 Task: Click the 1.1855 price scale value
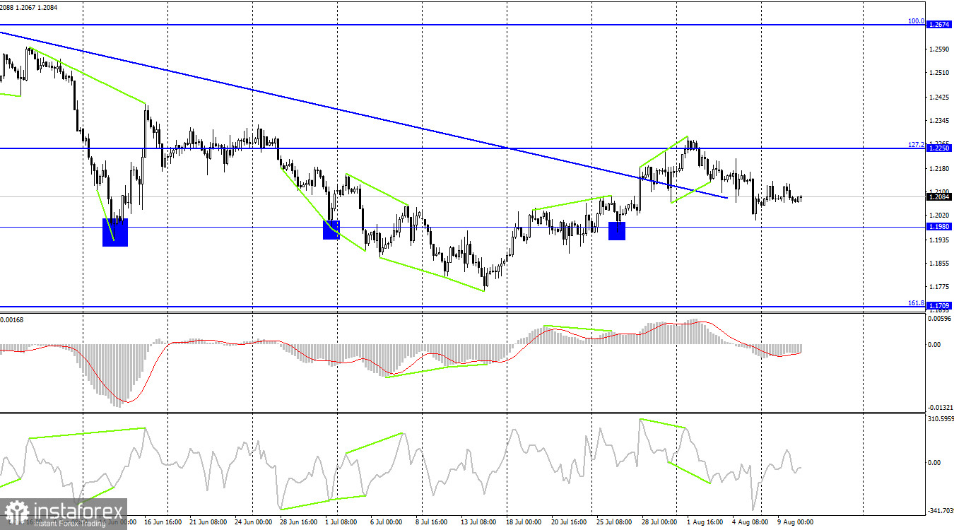[941, 264]
